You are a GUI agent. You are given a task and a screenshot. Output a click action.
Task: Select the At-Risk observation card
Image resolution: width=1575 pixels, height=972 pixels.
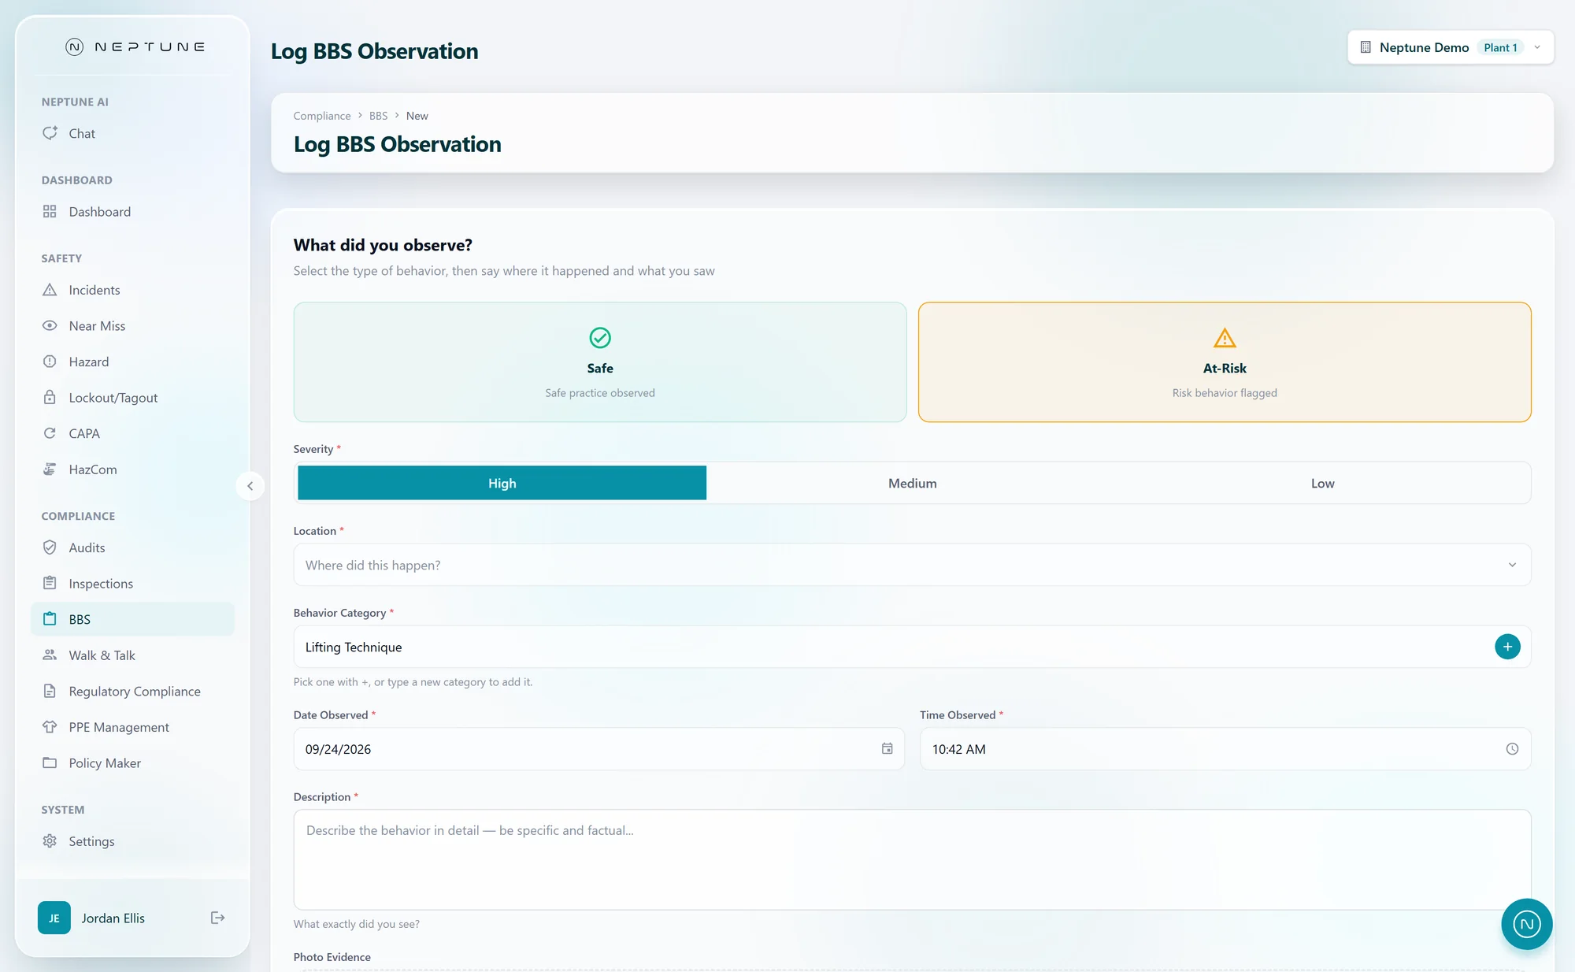(x=1225, y=362)
